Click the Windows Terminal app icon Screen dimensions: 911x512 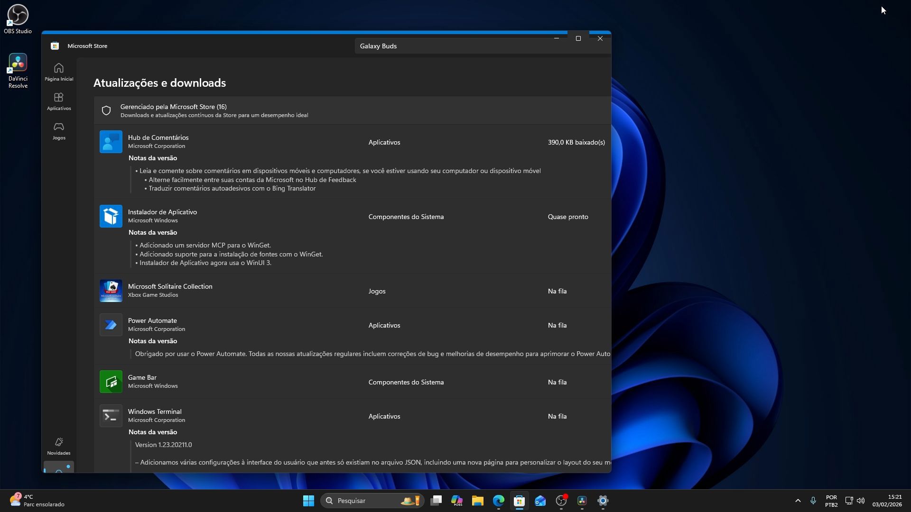[111, 416]
